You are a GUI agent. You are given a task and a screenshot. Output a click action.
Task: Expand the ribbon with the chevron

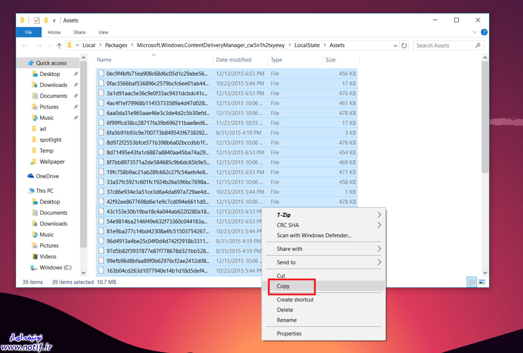[475, 32]
